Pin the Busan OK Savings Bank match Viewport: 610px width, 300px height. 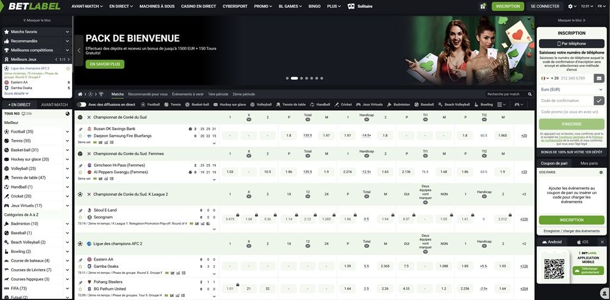coord(81,128)
